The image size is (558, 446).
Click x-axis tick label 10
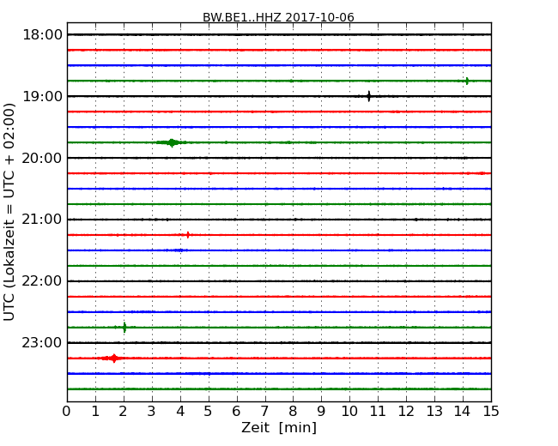[349, 411]
